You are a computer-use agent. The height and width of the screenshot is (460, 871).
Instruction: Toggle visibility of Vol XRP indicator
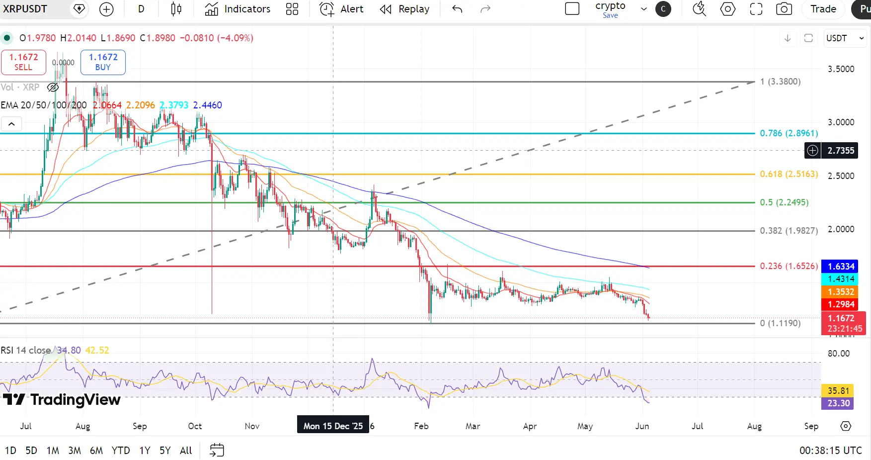click(x=53, y=88)
